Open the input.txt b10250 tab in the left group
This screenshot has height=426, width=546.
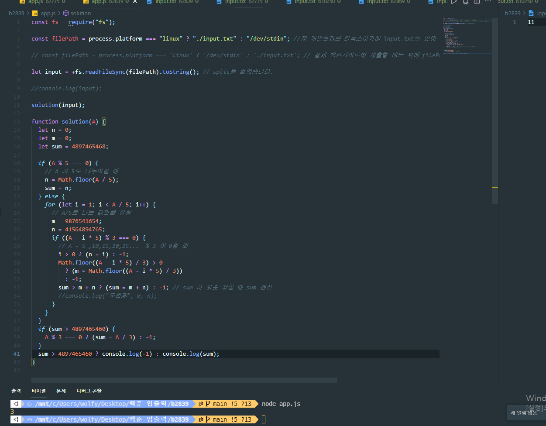pyautogui.click(x=314, y=2)
